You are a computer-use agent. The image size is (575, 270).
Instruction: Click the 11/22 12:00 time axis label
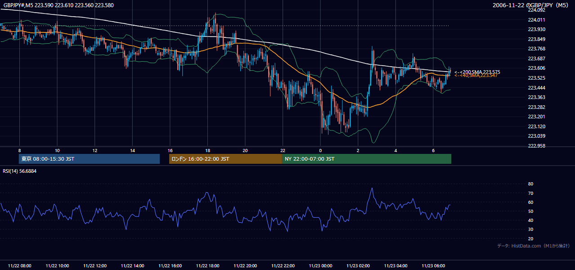[95, 265]
